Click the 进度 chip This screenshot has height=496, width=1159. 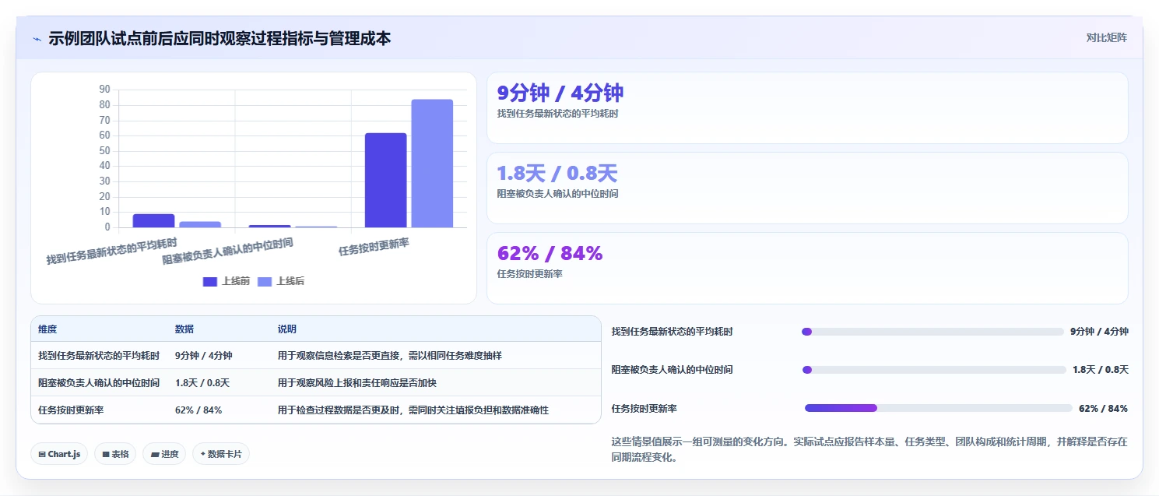tap(164, 454)
